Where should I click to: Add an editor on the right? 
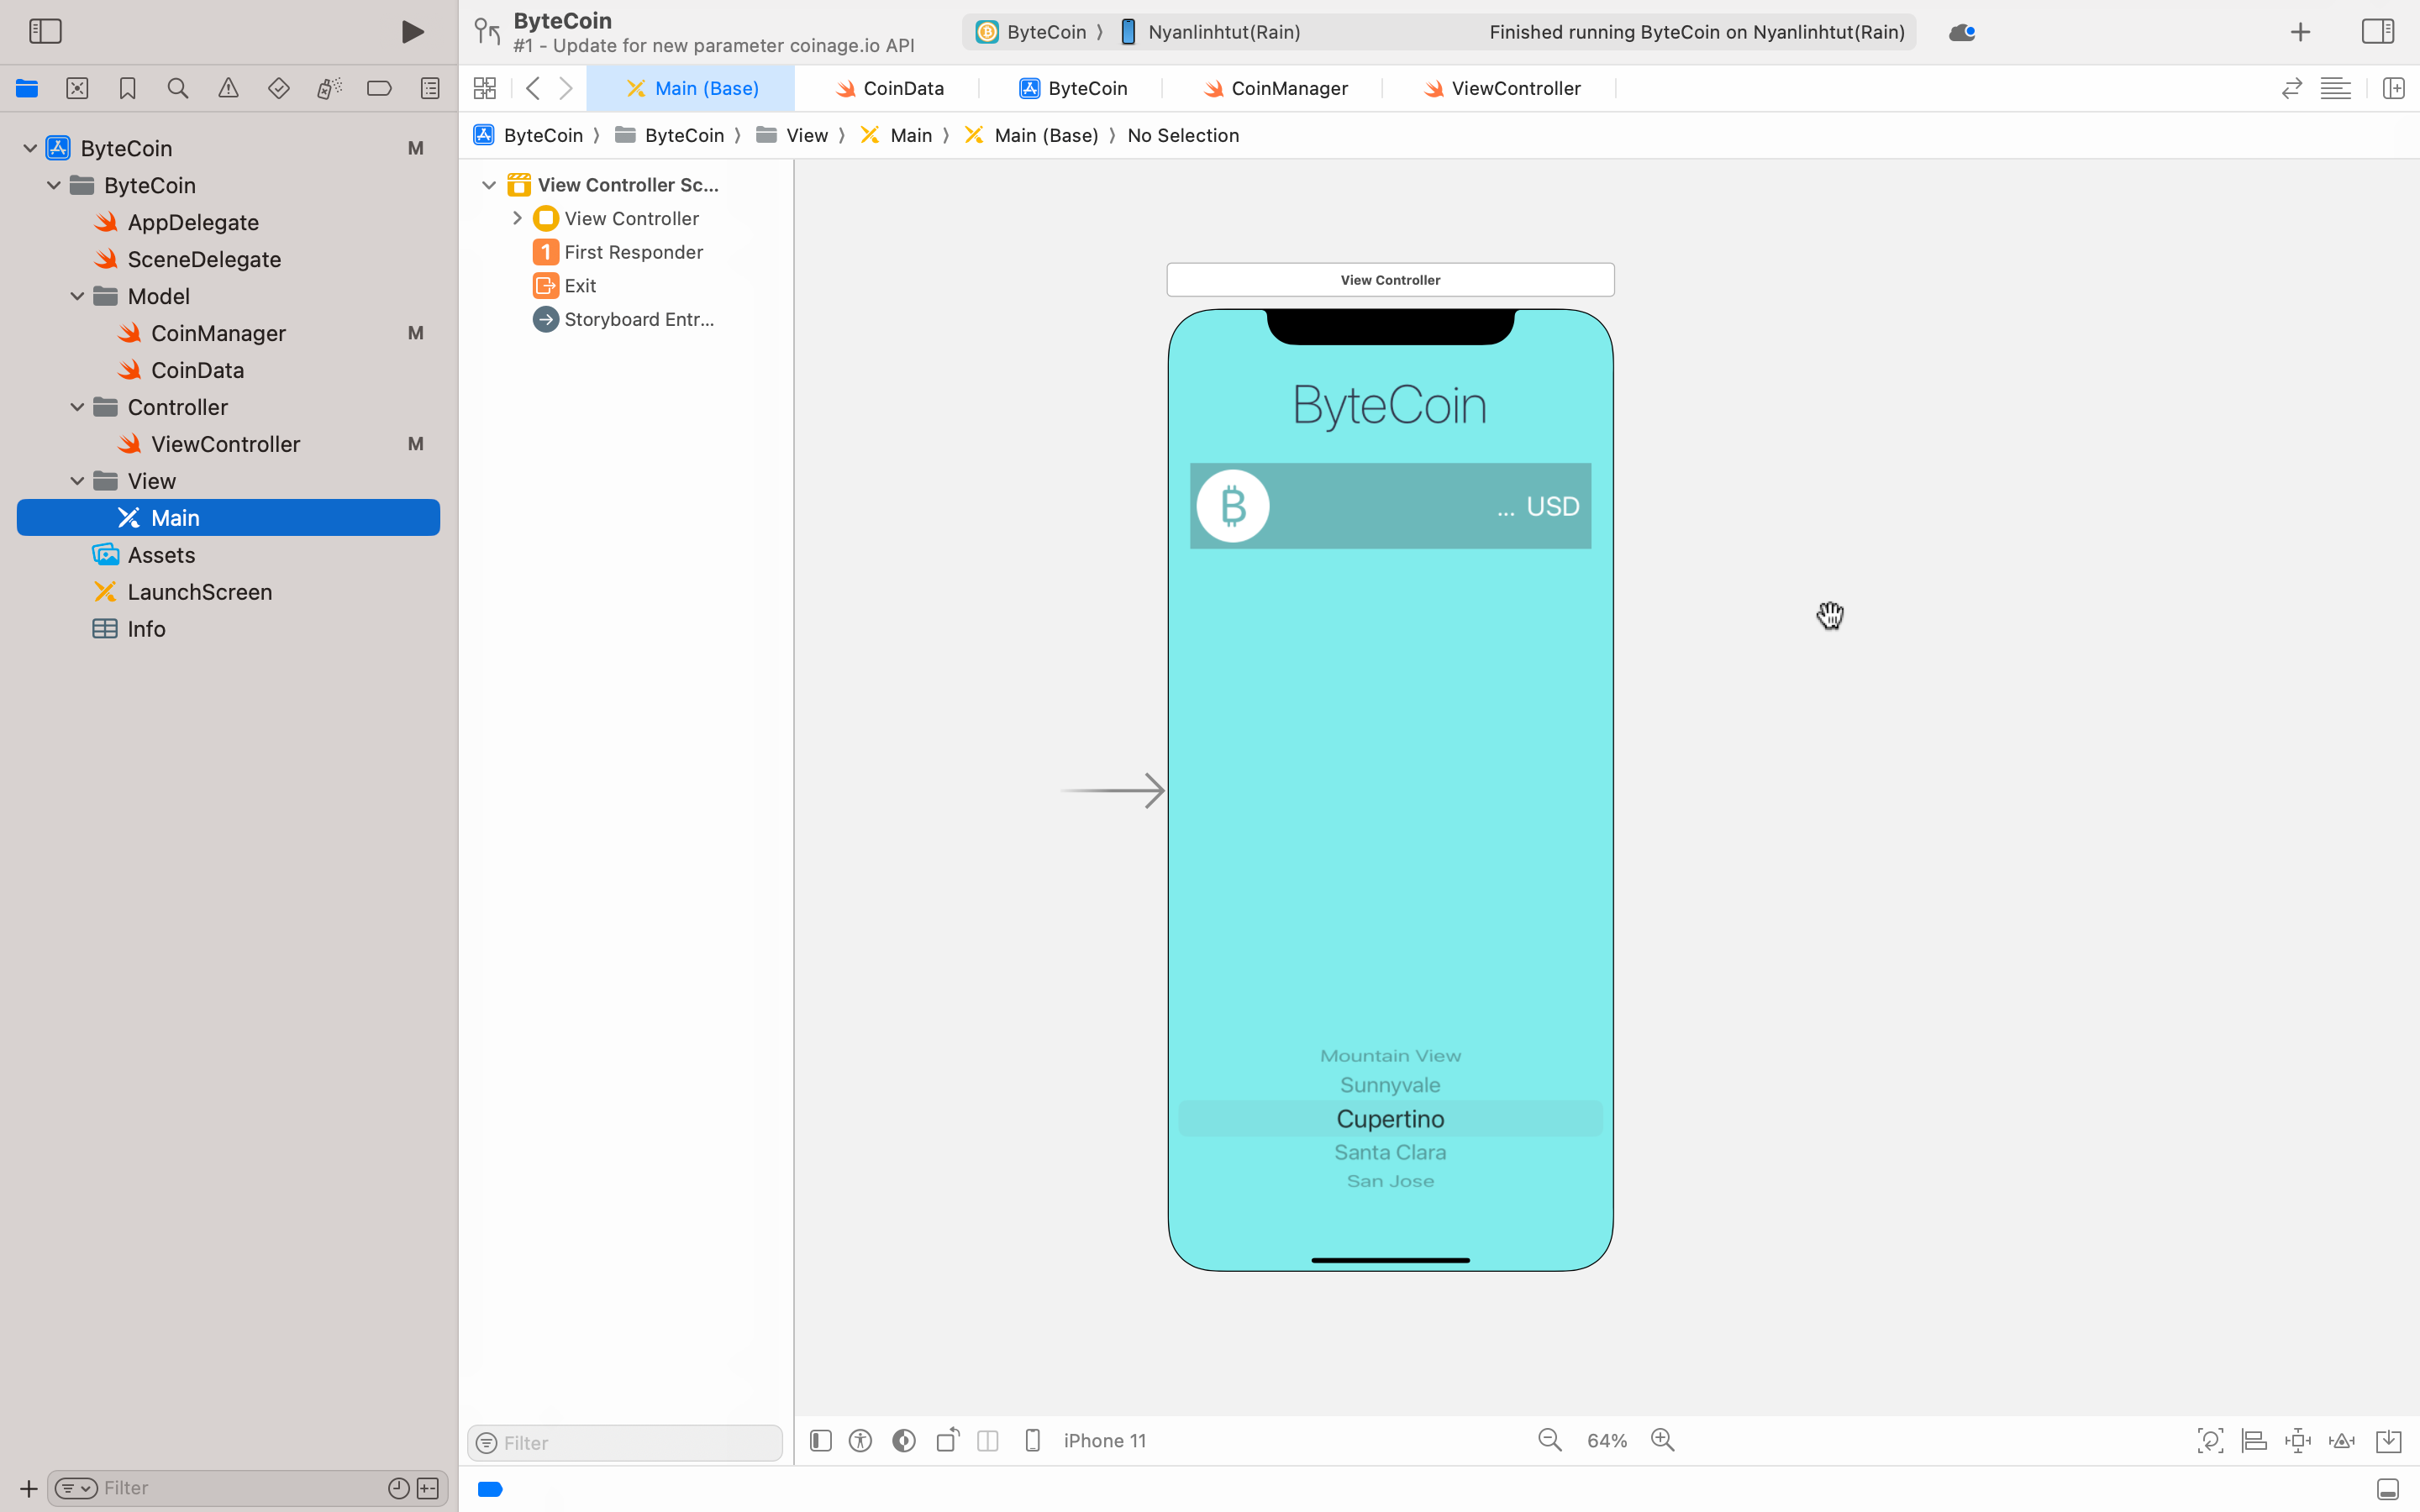pos(2394,88)
